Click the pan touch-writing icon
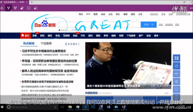 2,8
